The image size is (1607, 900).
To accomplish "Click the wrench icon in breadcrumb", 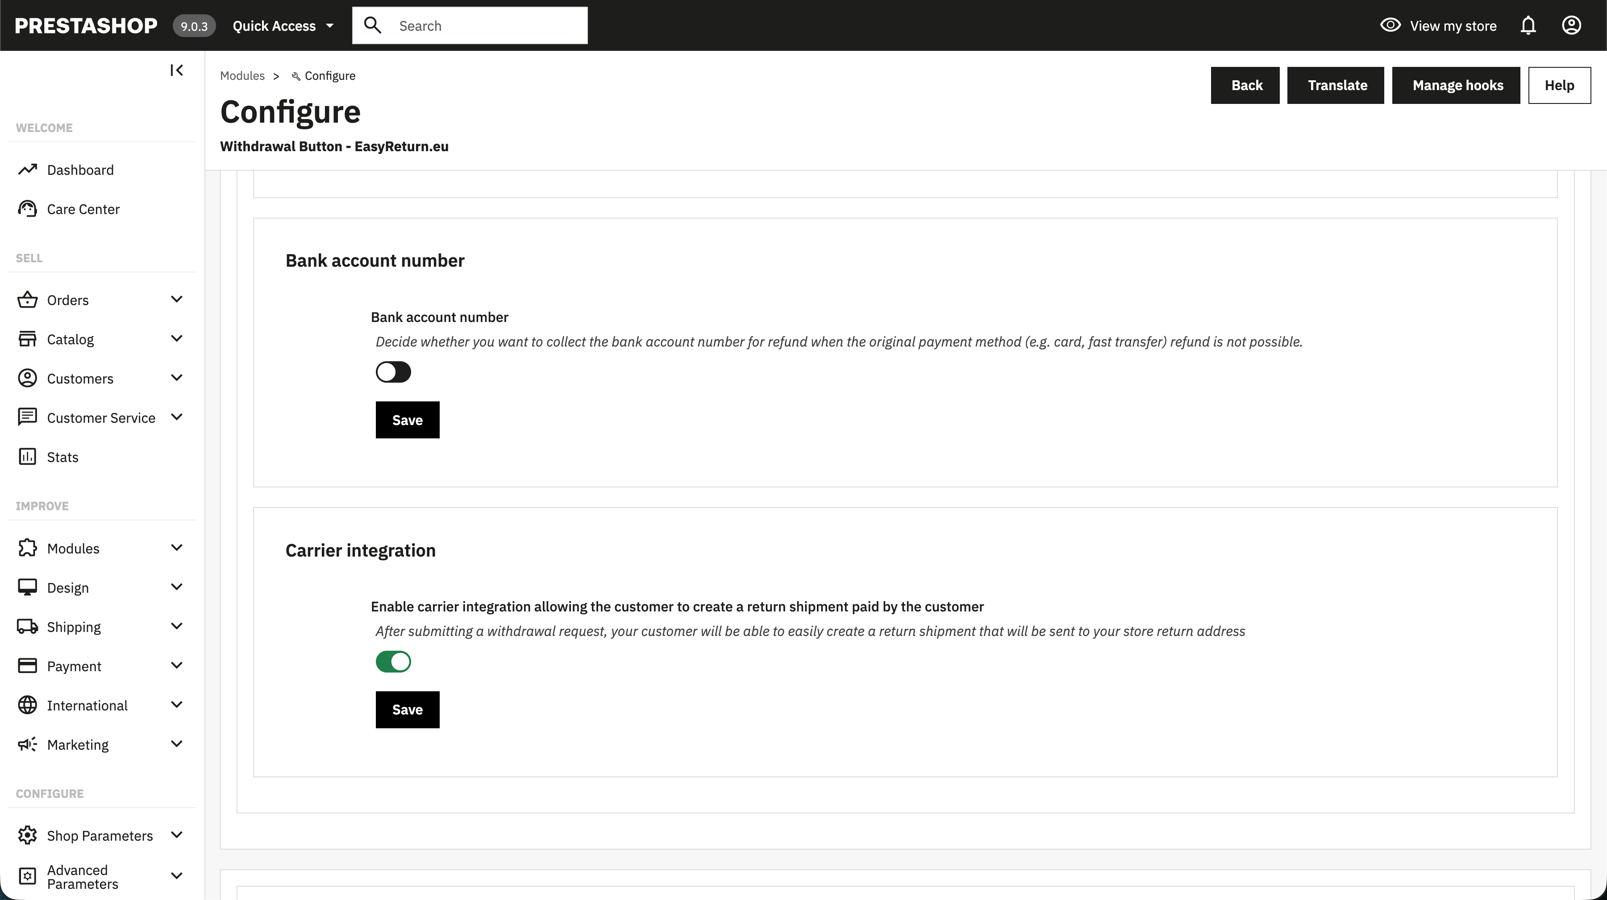I will (x=296, y=76).
